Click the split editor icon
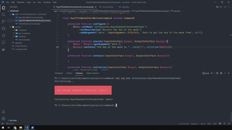 (x=217, y=7)
